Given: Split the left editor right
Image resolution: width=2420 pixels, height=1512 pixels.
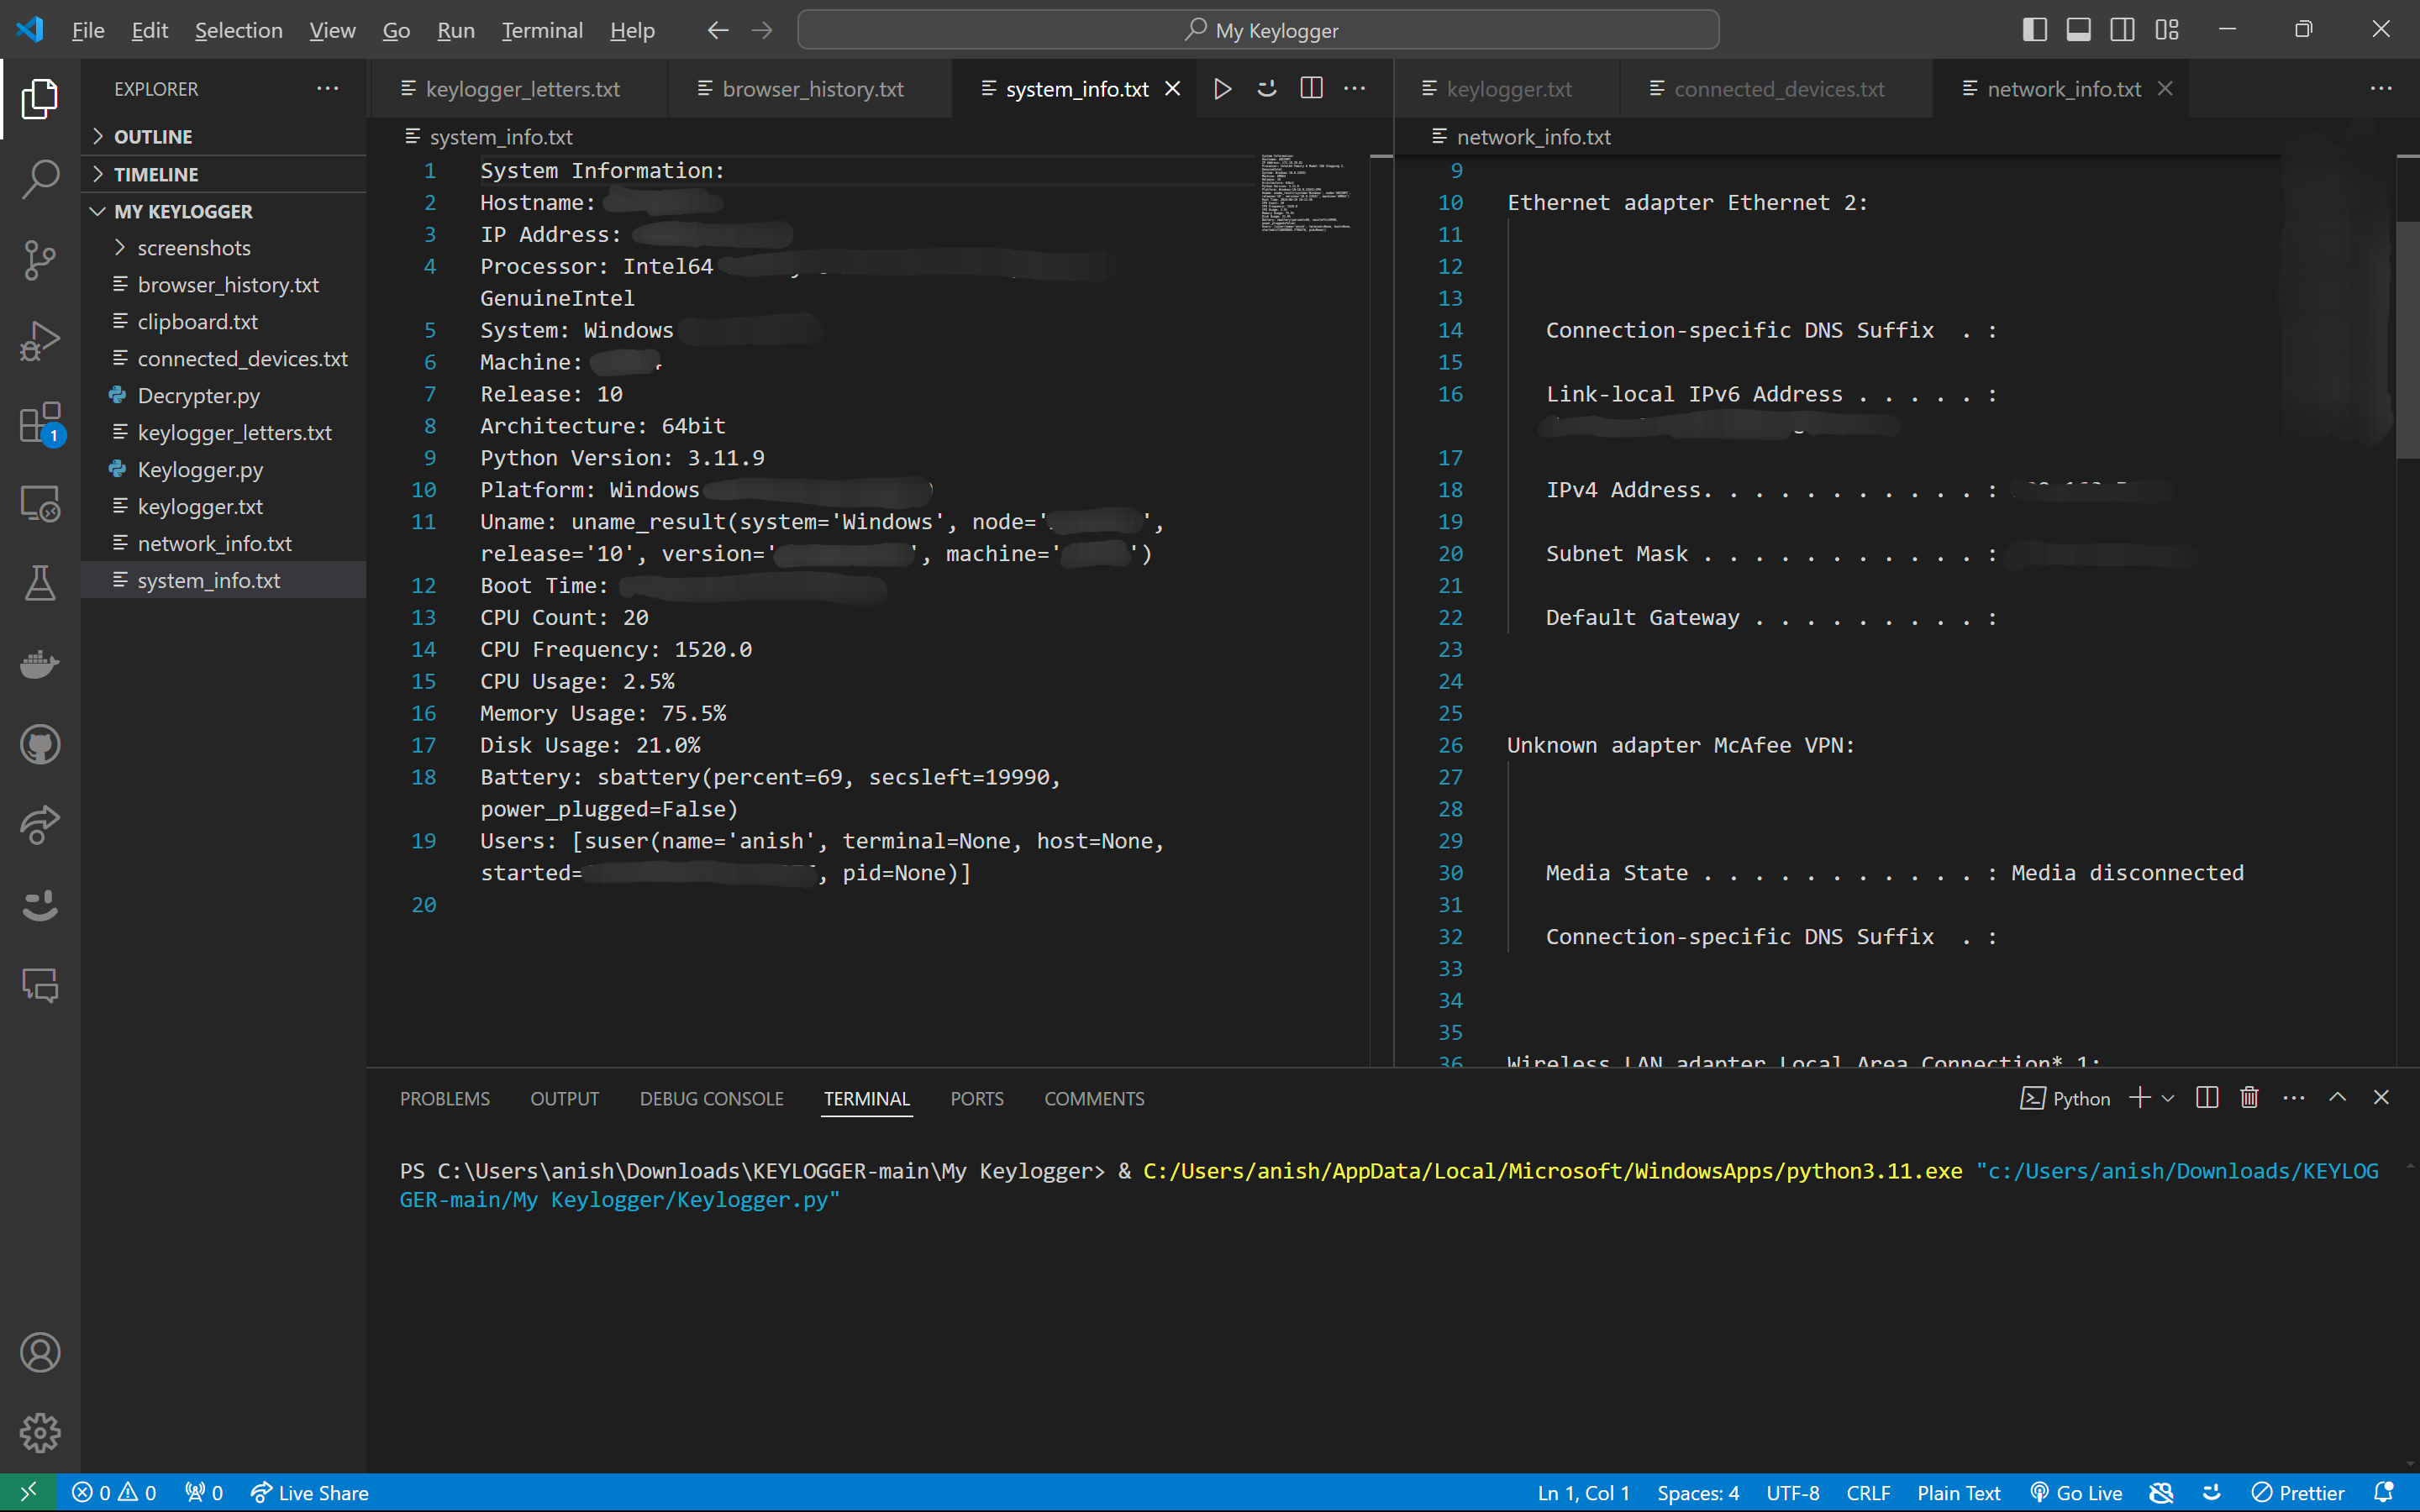Looking at the screenshot, I should (1311, 89).
